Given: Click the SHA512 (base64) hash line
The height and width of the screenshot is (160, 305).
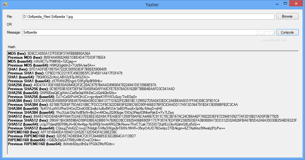Looking at the screenshot, I should coord(104,124).
